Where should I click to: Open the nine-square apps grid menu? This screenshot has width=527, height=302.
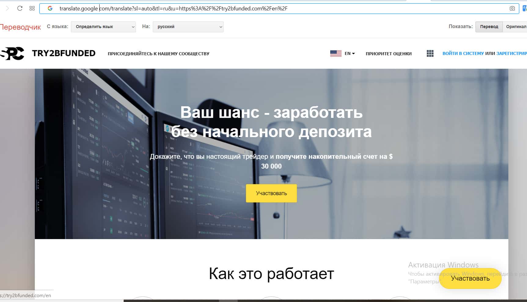(430, 53)
